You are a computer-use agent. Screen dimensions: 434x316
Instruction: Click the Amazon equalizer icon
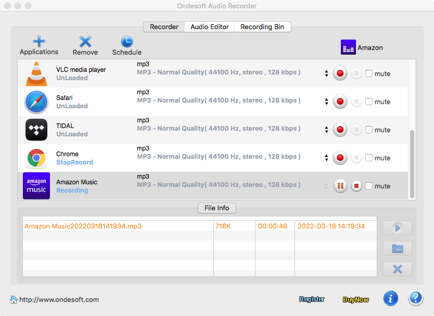tap(348, 47)
